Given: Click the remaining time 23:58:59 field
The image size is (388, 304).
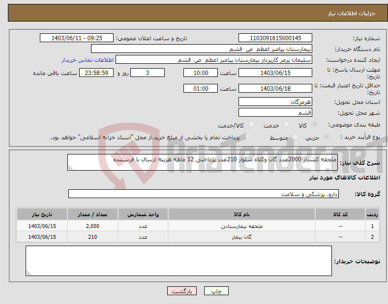Looking at the screenshot, I should point(96,73).
